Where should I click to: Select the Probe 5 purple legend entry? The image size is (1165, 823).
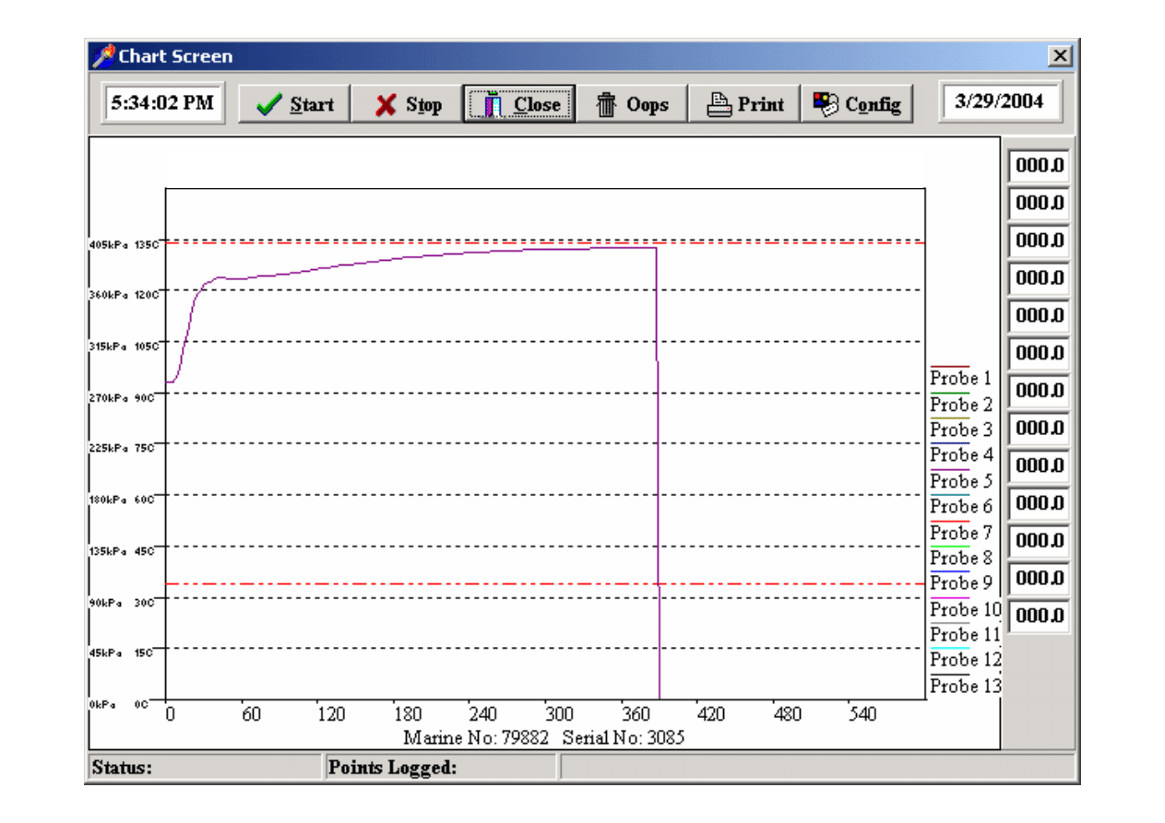click(960, 481)
